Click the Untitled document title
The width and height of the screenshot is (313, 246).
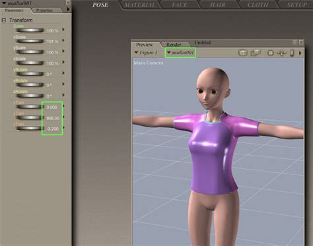(x=203, y=42)
